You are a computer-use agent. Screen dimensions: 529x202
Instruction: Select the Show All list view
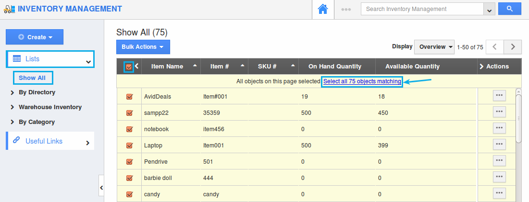[32, 78]
